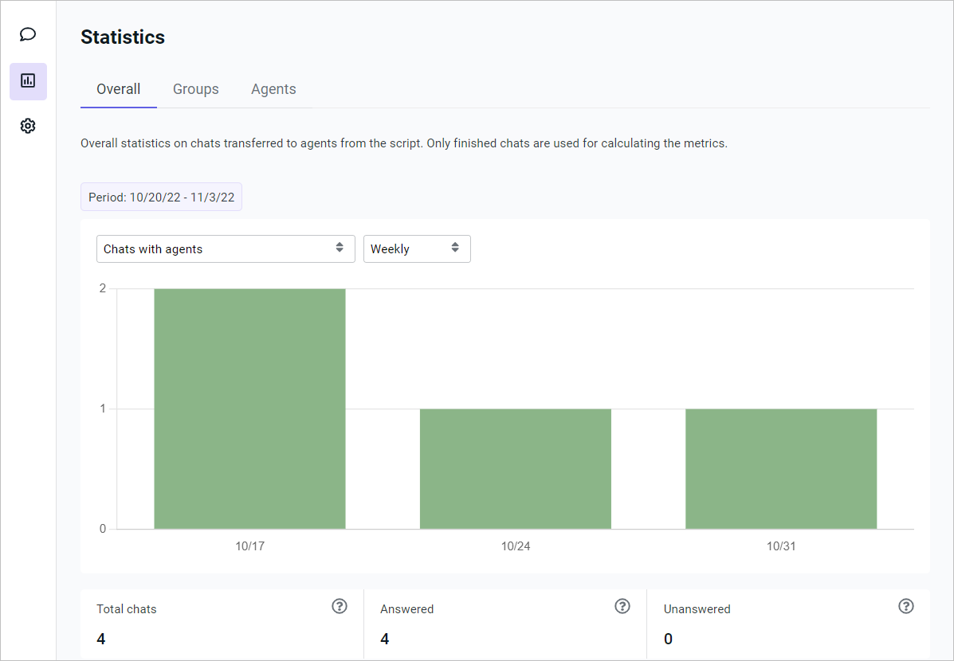Click the 10/17 green bar
This screenshot has width=954, height=661.
(x=249, y=409)
